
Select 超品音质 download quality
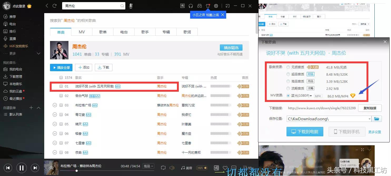[288, 74]
